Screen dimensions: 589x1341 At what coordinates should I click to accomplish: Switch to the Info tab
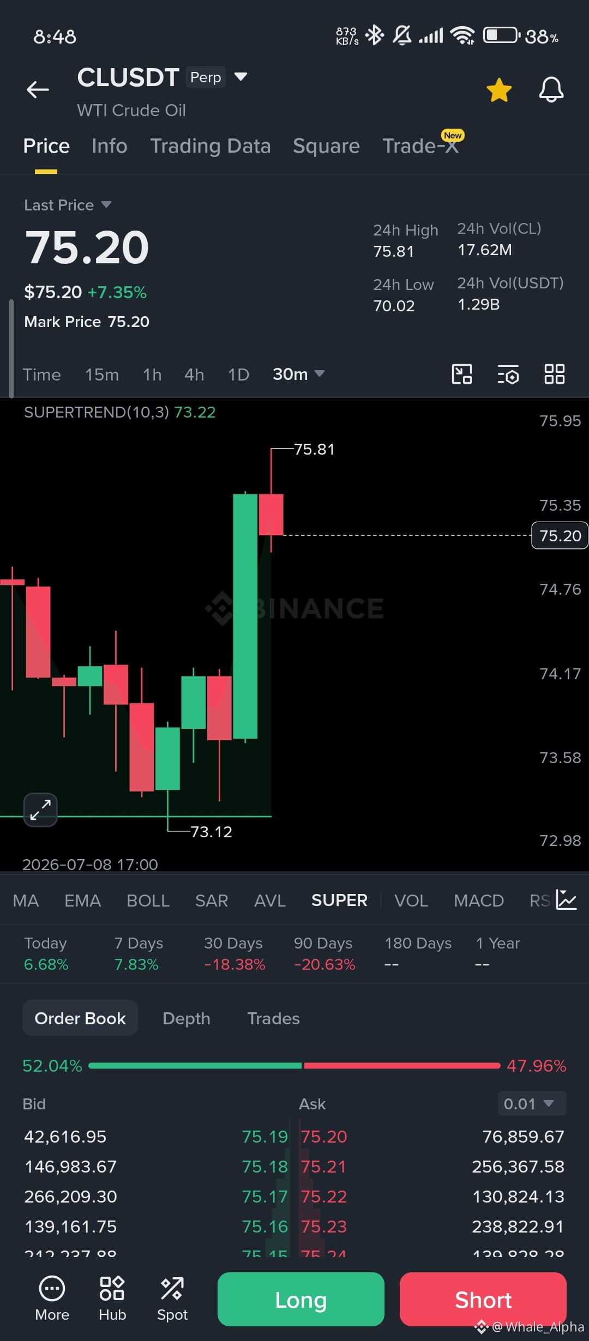click(x=110, y=146)
